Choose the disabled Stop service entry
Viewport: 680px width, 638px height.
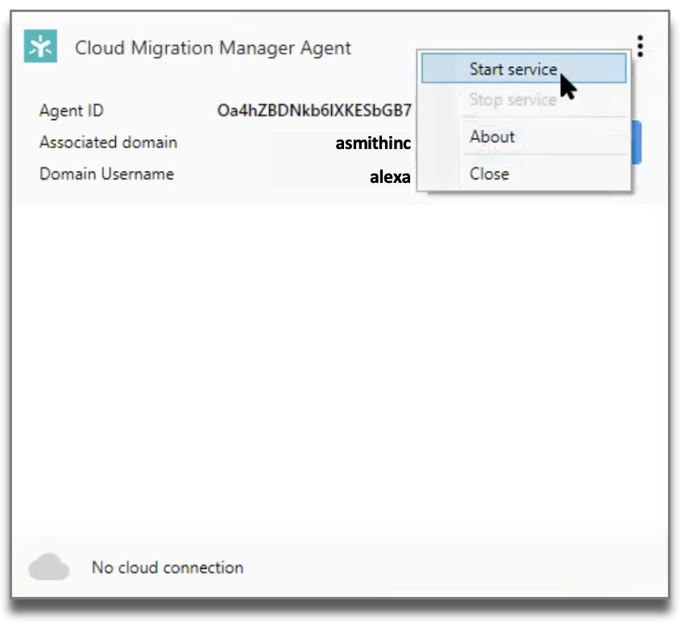tap(524, 100)
